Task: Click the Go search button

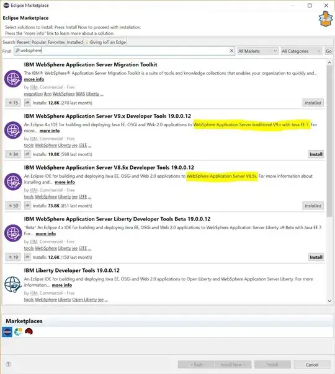Action: (x=329, y=51)
